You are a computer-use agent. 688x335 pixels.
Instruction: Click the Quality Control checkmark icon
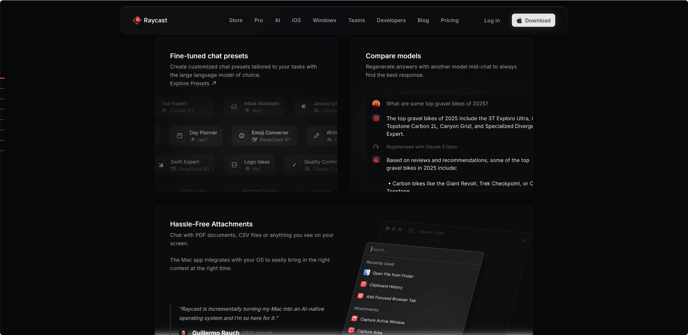pos(294,165)
